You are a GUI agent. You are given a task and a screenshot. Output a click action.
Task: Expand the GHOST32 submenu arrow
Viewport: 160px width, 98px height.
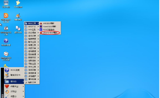[38, 26]
